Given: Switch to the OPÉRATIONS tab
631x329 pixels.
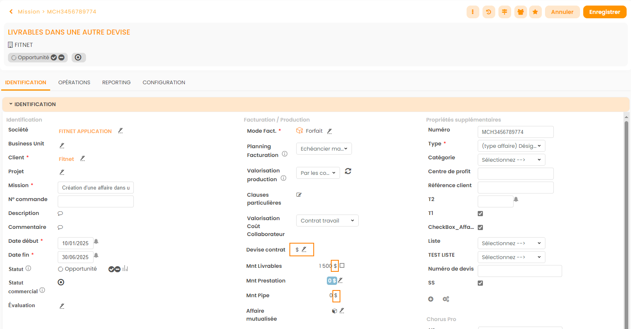Looking at the screenshot, I should point(74,83).
